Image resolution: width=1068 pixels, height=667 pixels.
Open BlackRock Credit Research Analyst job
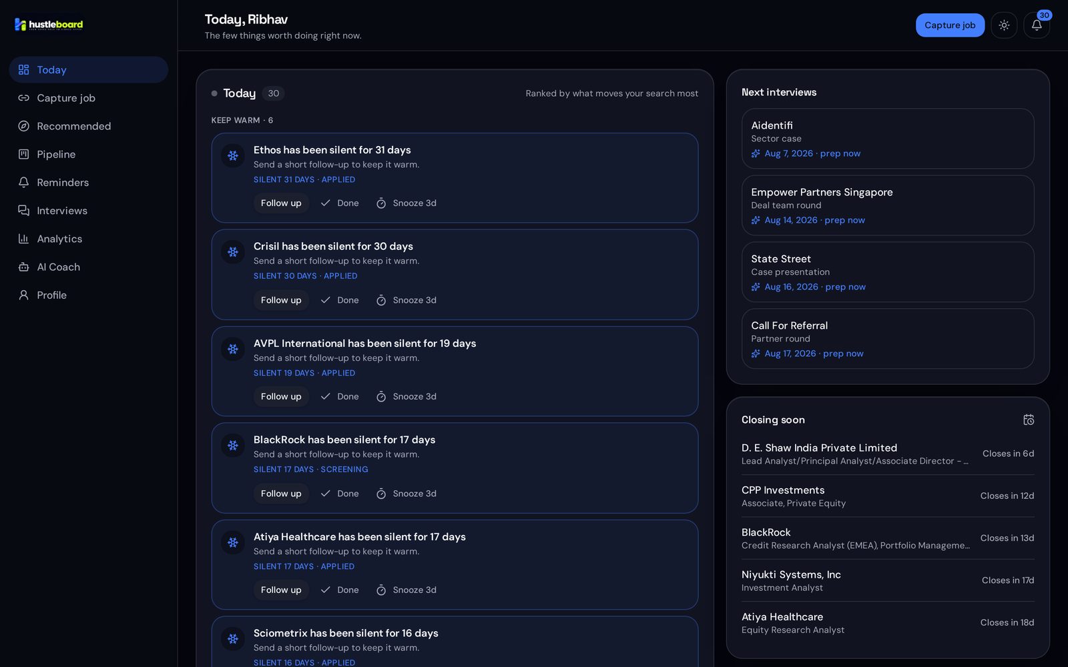click(888, 538)
